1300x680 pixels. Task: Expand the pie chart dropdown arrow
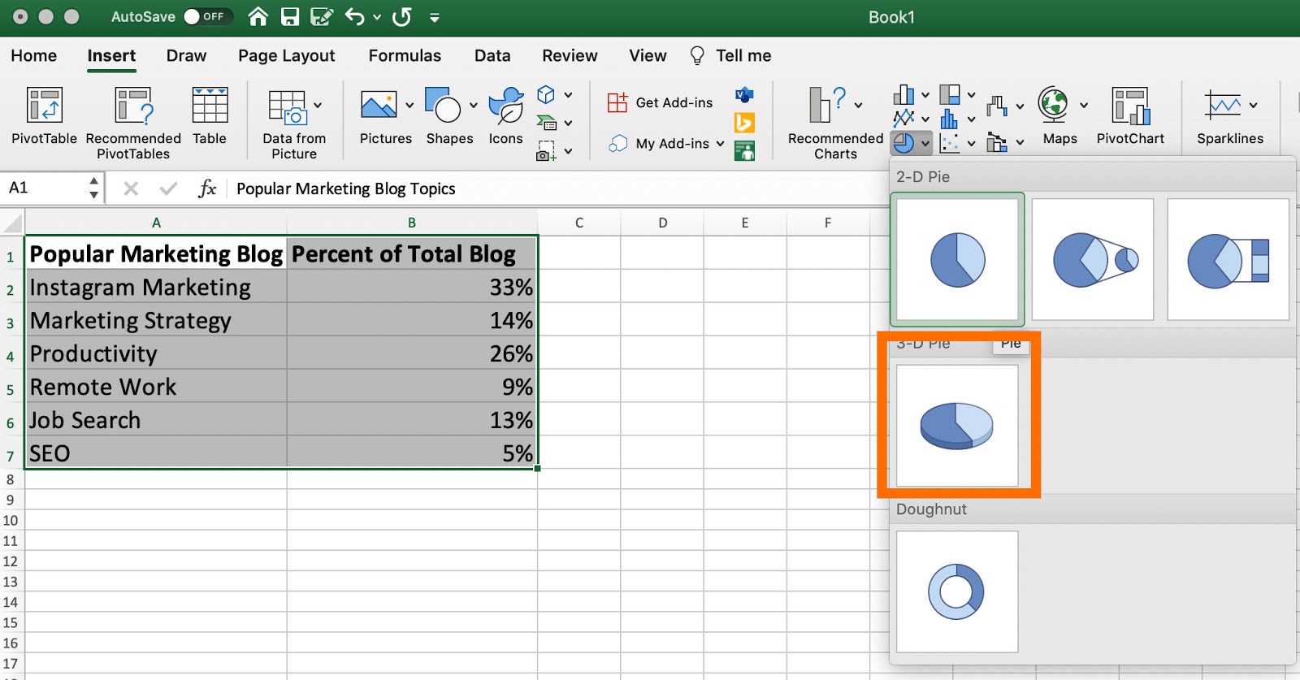[x=925, y=144]
